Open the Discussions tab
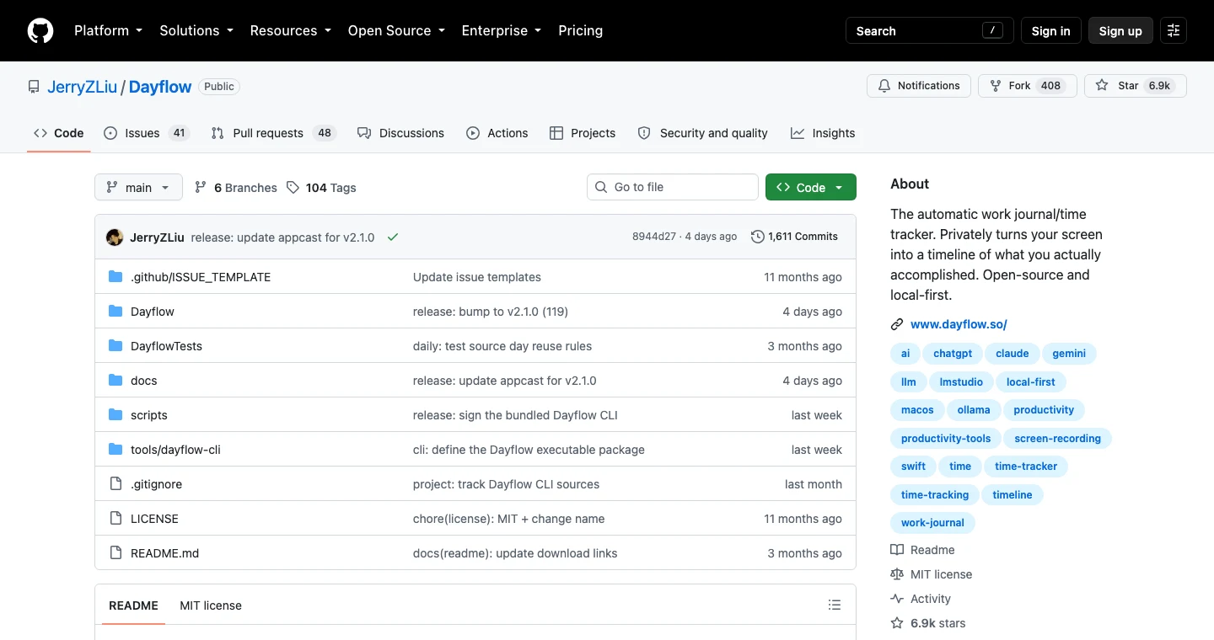This screenshot has height=640, width=1214. click(400, 133)
